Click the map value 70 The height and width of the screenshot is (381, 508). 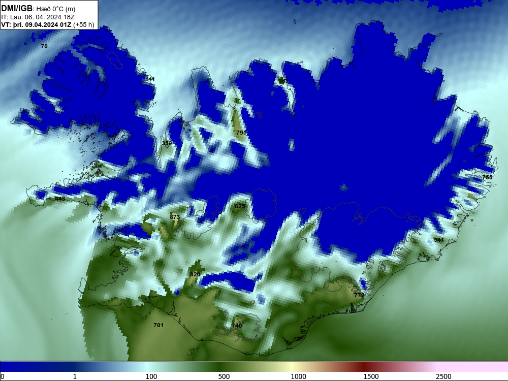(44, 46)
